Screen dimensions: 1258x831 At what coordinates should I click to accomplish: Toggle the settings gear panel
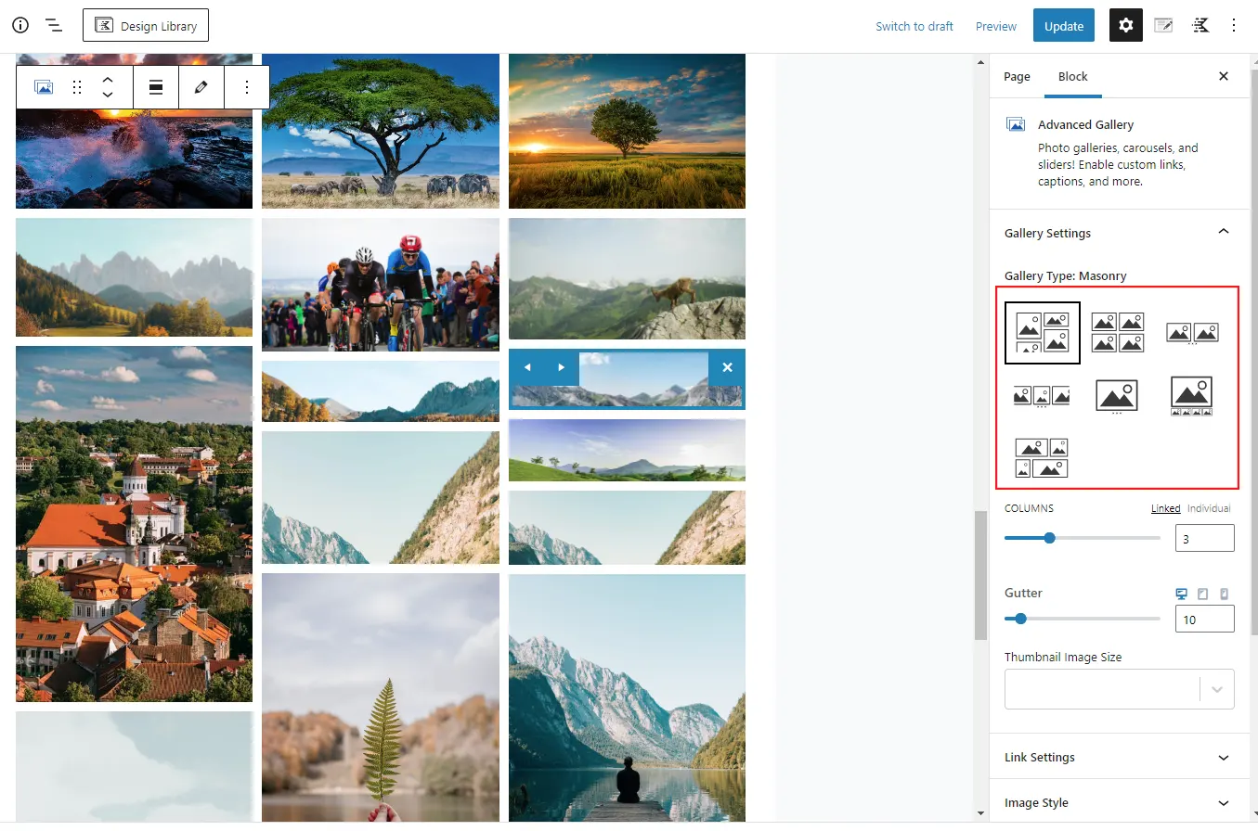[x=1125, y=25]
